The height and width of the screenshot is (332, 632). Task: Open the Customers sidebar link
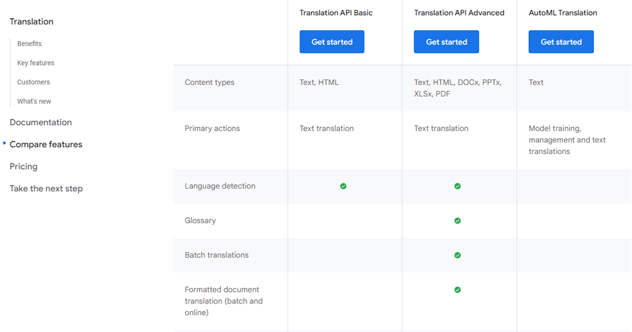33,82
